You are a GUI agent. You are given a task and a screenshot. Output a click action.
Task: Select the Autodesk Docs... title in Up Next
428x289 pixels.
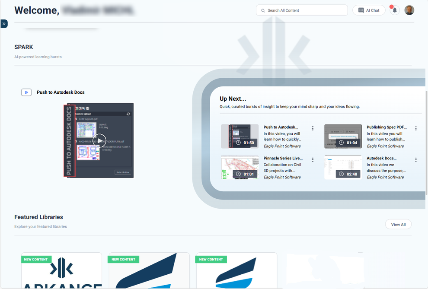381,158
